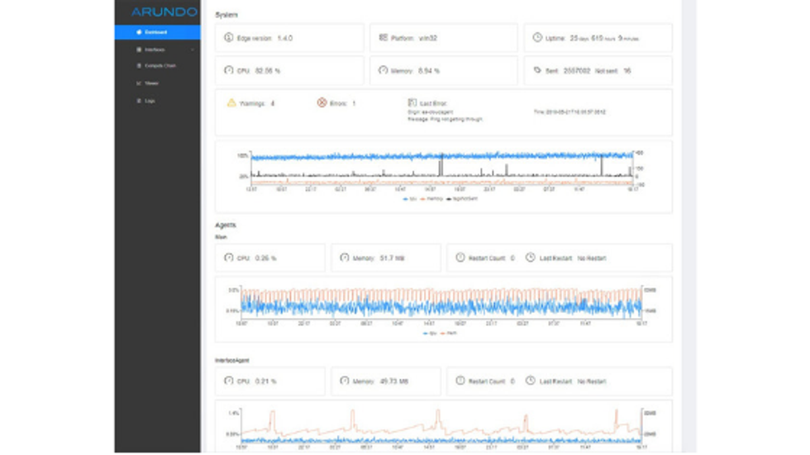Viewport: 810px width, 455px height.
Task: Click the Logs icon in the sidebar
Action: (x=139, y=101)
